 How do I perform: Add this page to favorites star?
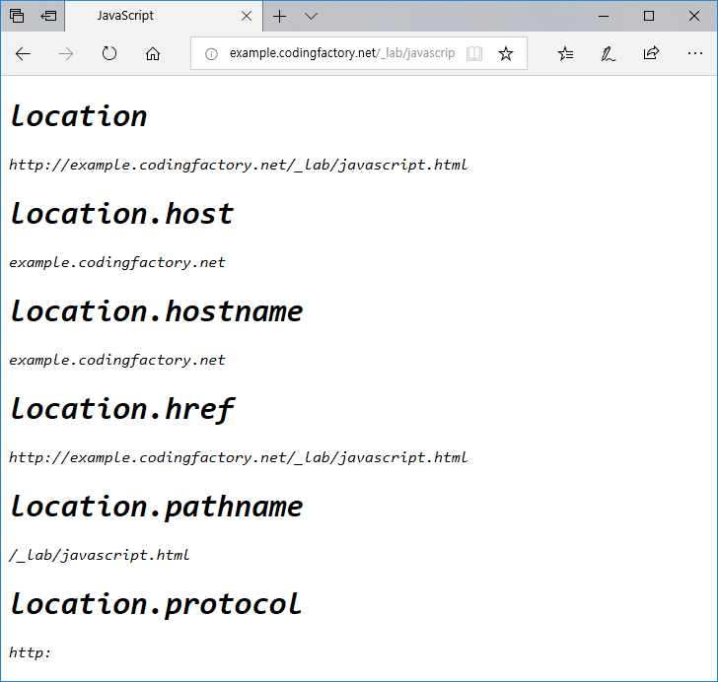[x=506, y=53]
